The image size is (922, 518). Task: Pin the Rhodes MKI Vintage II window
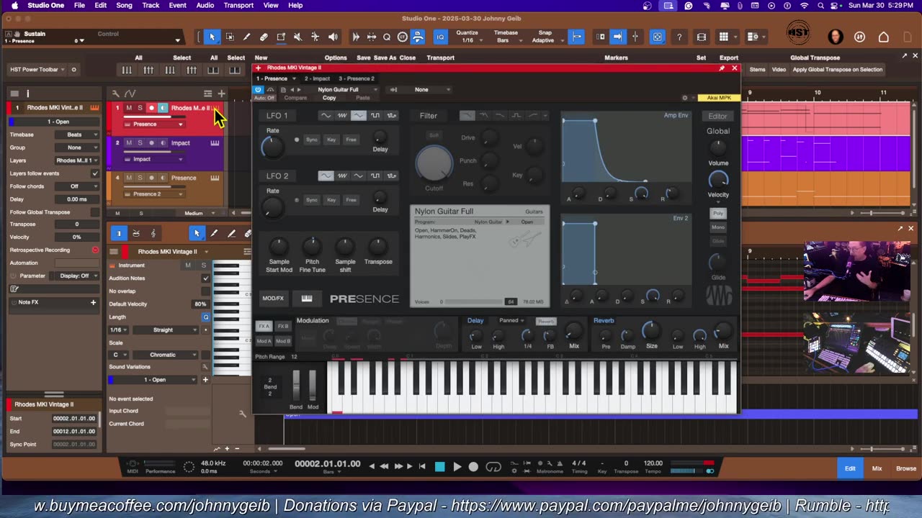[x=722, y=68]
